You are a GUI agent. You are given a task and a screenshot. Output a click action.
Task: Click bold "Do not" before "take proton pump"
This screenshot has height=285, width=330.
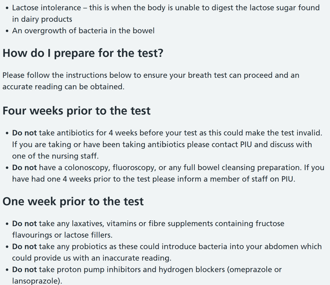[24, 270]
